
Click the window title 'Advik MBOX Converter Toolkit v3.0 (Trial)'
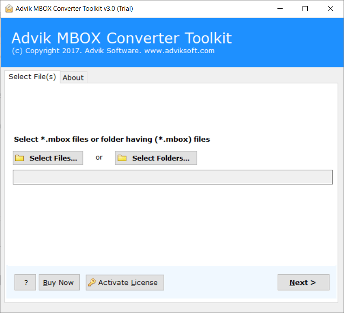(74, 9)
